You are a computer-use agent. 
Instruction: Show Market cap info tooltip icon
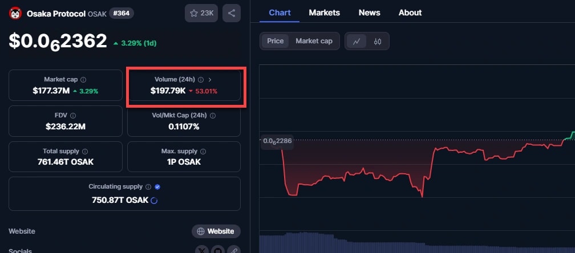(x=83, y=80)
